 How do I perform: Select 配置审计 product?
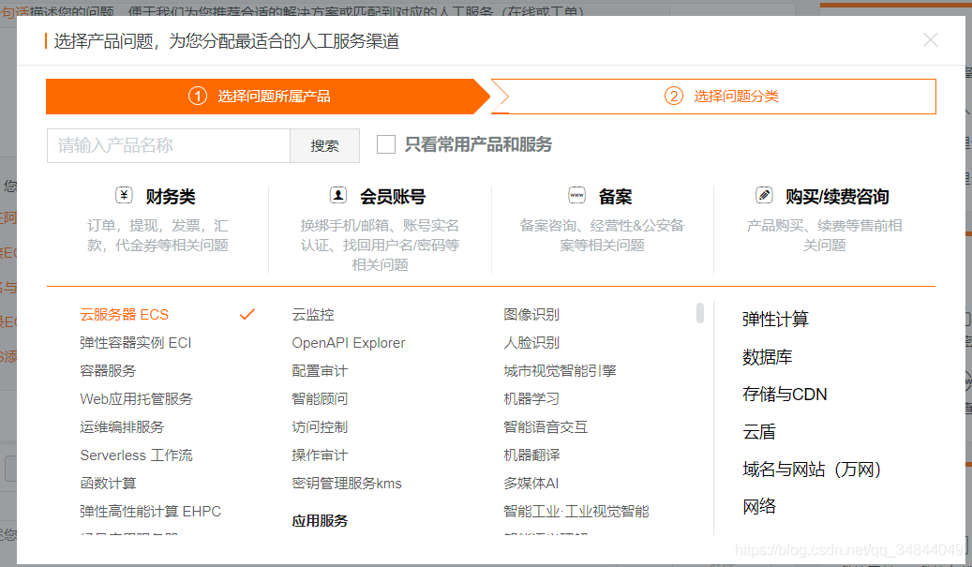[x=320, y=370]
